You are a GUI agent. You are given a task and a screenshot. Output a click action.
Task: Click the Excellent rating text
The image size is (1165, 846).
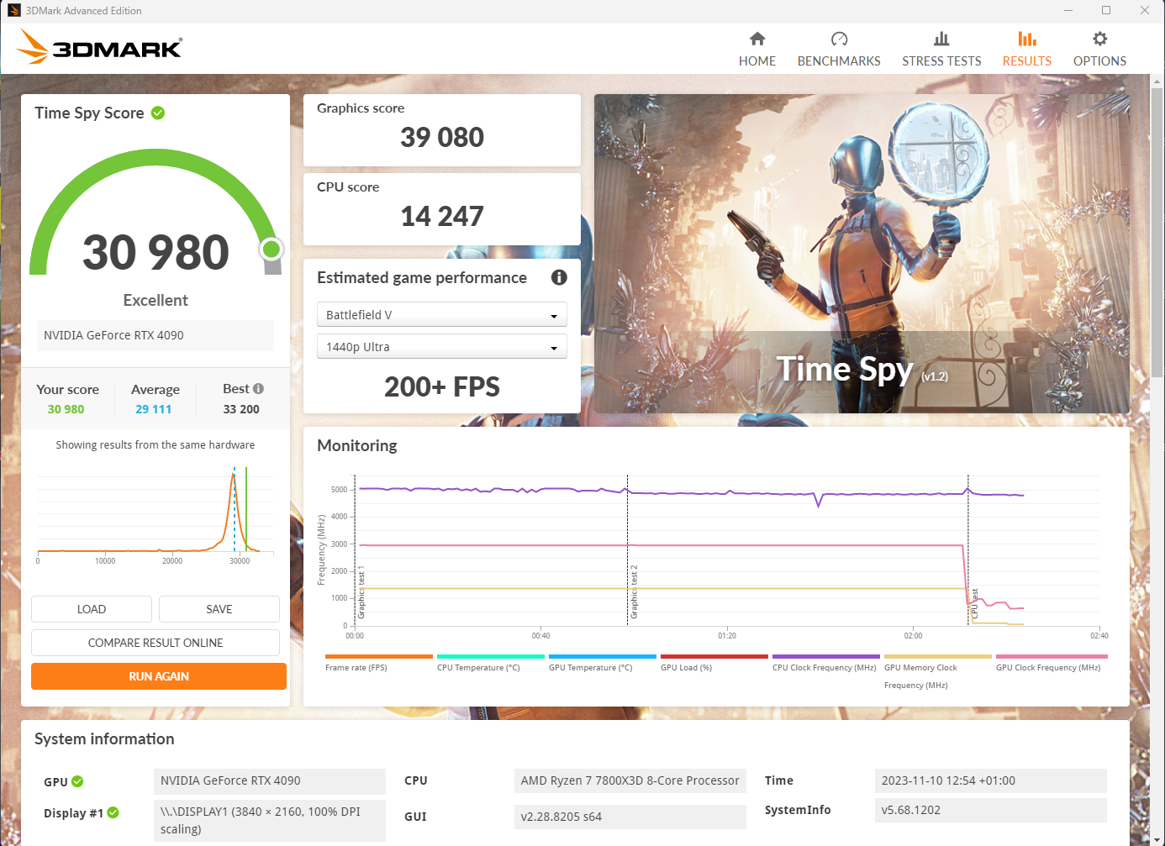(156, 300)
